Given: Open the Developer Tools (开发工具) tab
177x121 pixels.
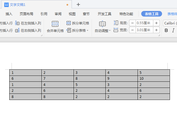Looking at the screenshot, I should click(105, 14).
